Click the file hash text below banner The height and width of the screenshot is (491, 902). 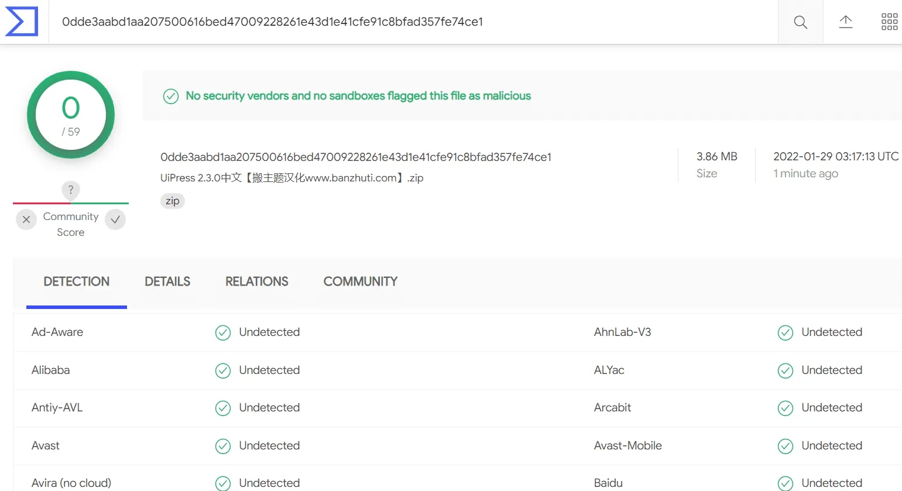(x=356, y=157)
